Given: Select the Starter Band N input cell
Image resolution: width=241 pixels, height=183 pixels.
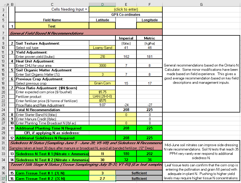Looking at the screenshot, I should point(126,115).
